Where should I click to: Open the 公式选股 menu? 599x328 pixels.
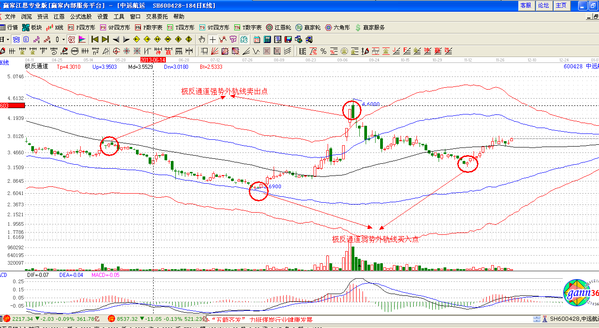coord(81,16)
